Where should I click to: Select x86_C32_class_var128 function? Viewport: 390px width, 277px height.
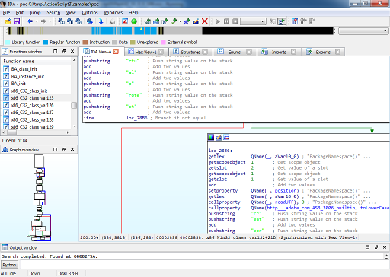point(32,119)
